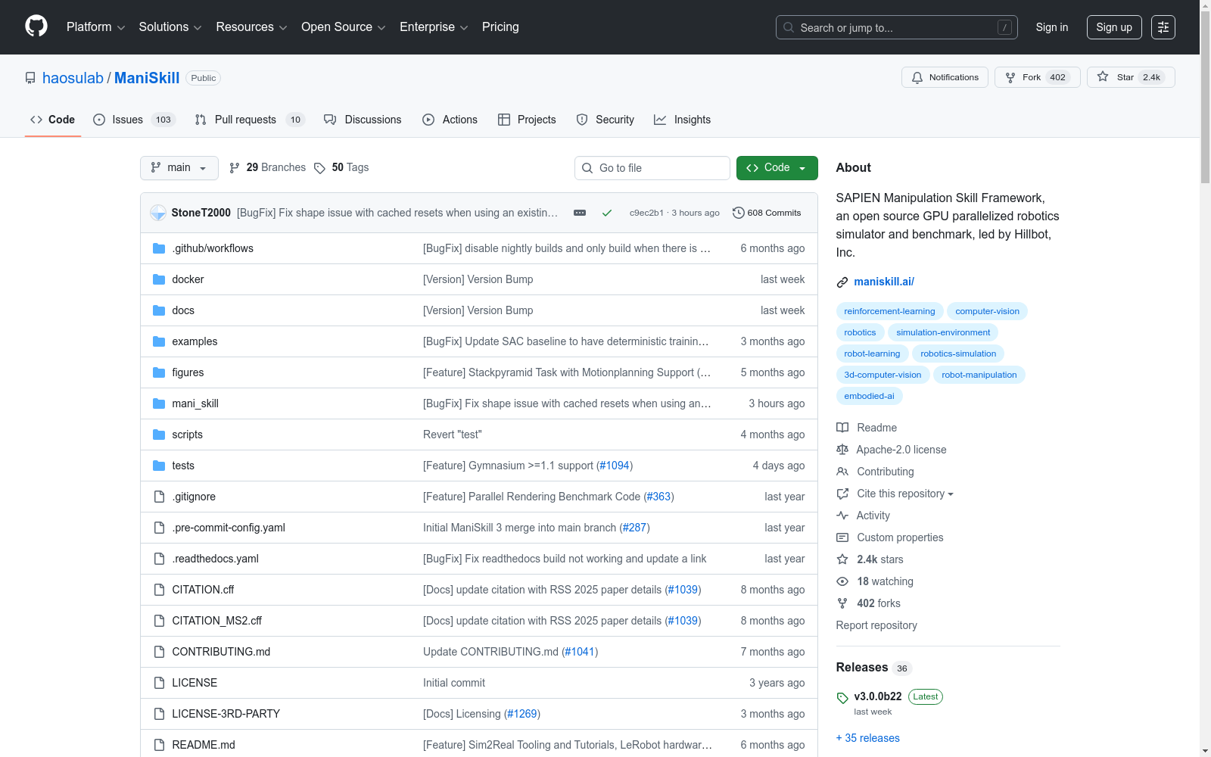Open the maniskill.ai/ website link
1211x757 pixels.
tap(884, 282)
